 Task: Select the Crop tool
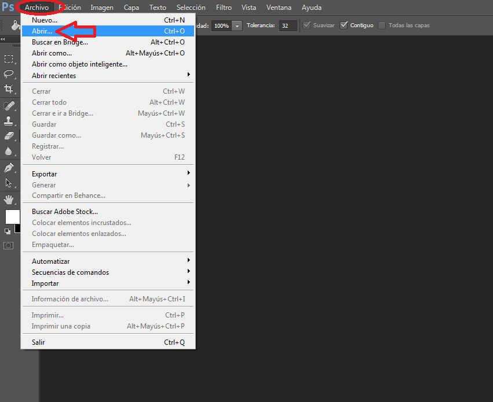click(x=9, y=89)
